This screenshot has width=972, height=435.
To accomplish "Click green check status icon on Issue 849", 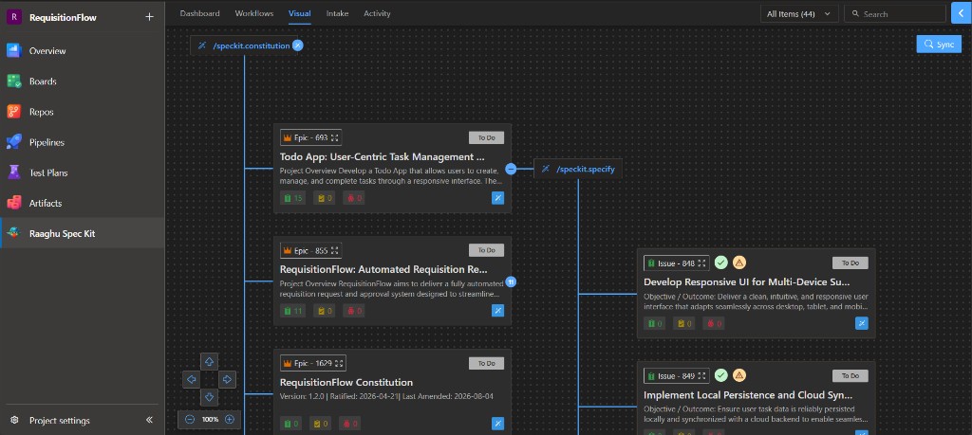I will coord(721,375).
